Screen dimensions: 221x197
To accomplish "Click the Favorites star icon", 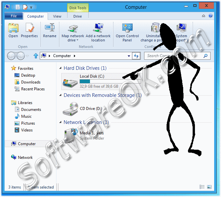I will pos(14,68).
